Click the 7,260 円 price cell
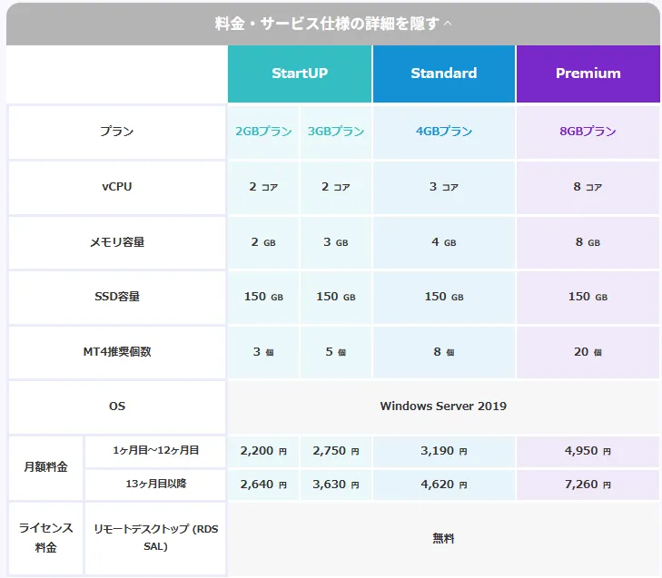662x578 pixels. [588, 485]
